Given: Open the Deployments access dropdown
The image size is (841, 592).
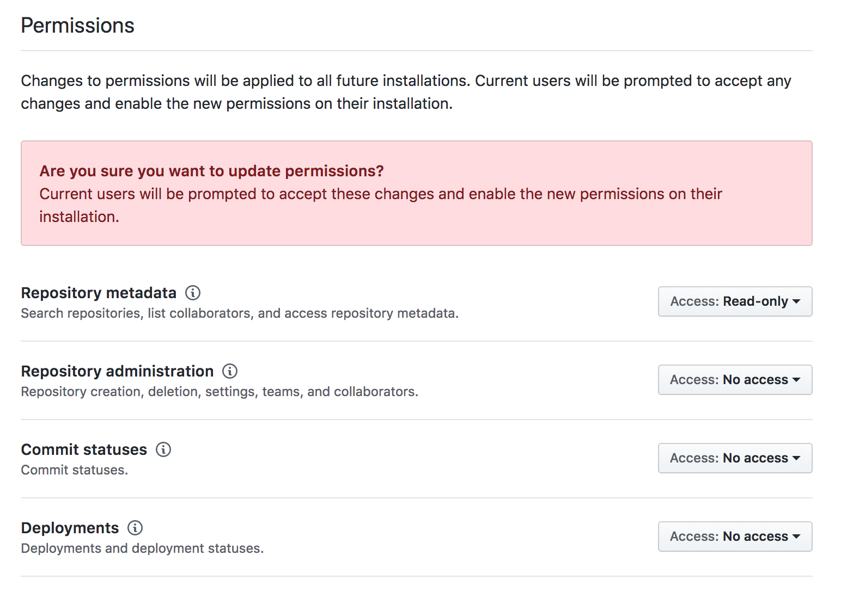Looking at the screenshot, I should pos(735,536).
